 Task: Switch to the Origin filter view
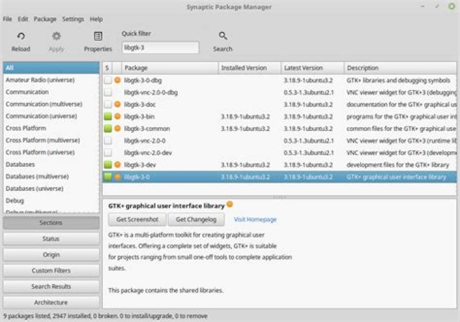(51, 254)
